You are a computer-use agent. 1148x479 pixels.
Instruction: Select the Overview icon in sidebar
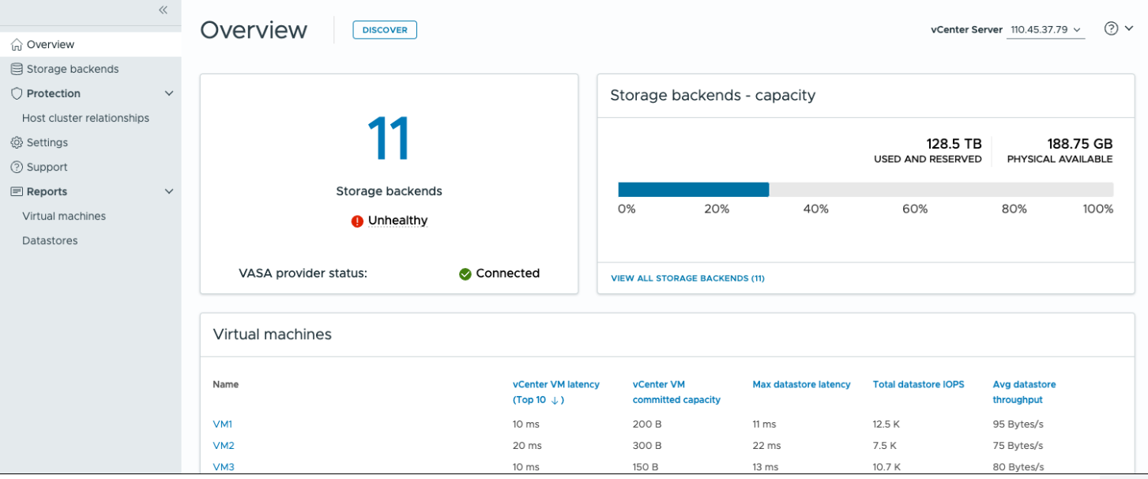(15, 44)
